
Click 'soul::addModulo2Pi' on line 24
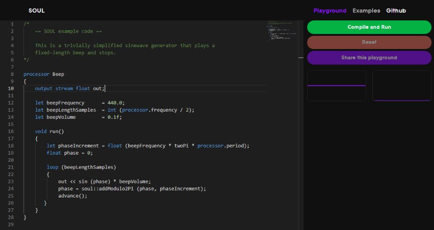107,189
